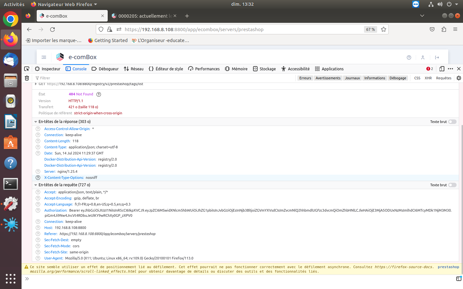463x289 pixels.
Task: Focus the console Filtrer input
Action: pyautogui.click(x=164, y=78)
